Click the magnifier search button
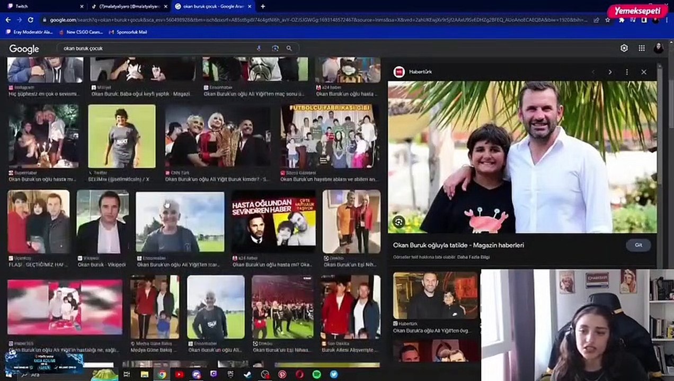This screenshot has height=381, width=674. pyautogui.click(x=289, y=48)
